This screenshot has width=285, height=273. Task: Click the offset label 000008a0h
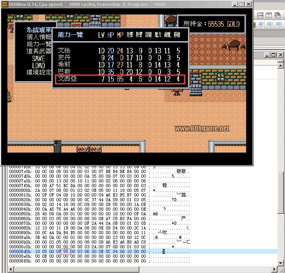[20, 237]
